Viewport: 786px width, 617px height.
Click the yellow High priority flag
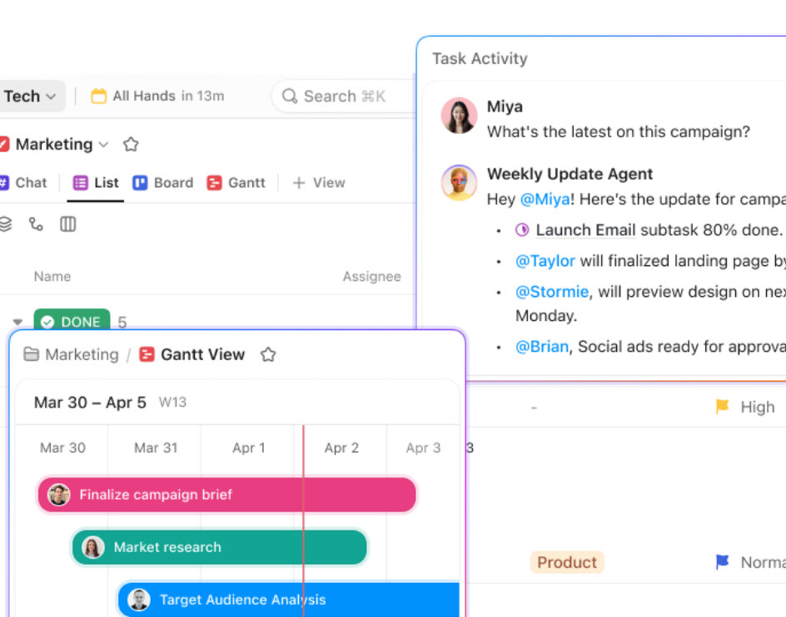[722, 406]
